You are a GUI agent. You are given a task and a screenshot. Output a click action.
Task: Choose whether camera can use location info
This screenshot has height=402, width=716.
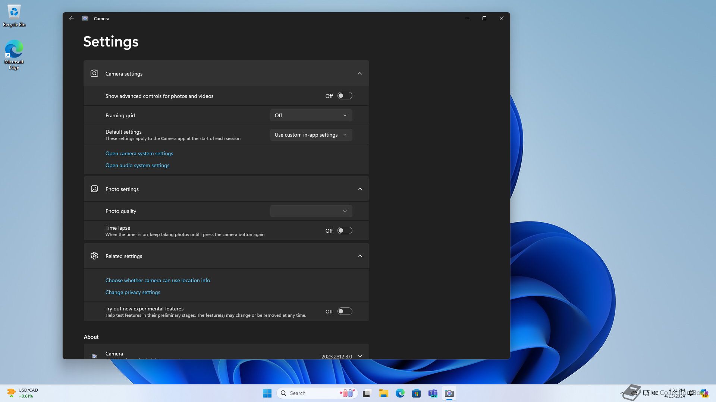pyautogui.click(x=158, y=280)
